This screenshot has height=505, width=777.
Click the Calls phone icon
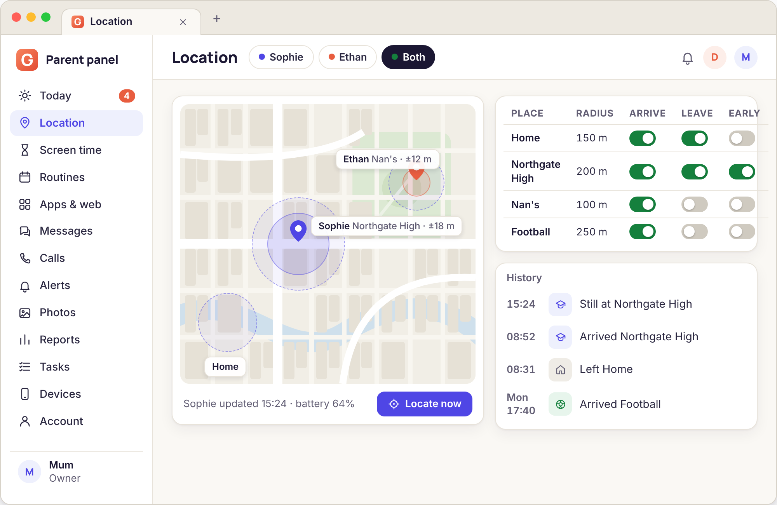(25, 258)
